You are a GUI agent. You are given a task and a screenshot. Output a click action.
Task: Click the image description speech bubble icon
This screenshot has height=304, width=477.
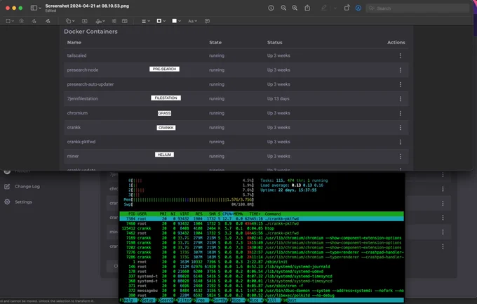point(207,21)
